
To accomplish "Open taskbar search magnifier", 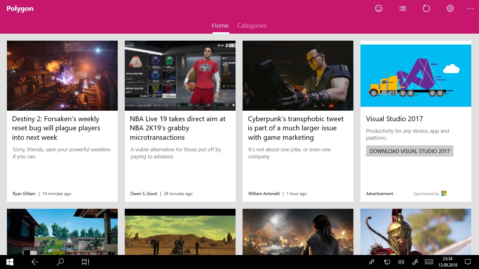I will tap(60, 262).
